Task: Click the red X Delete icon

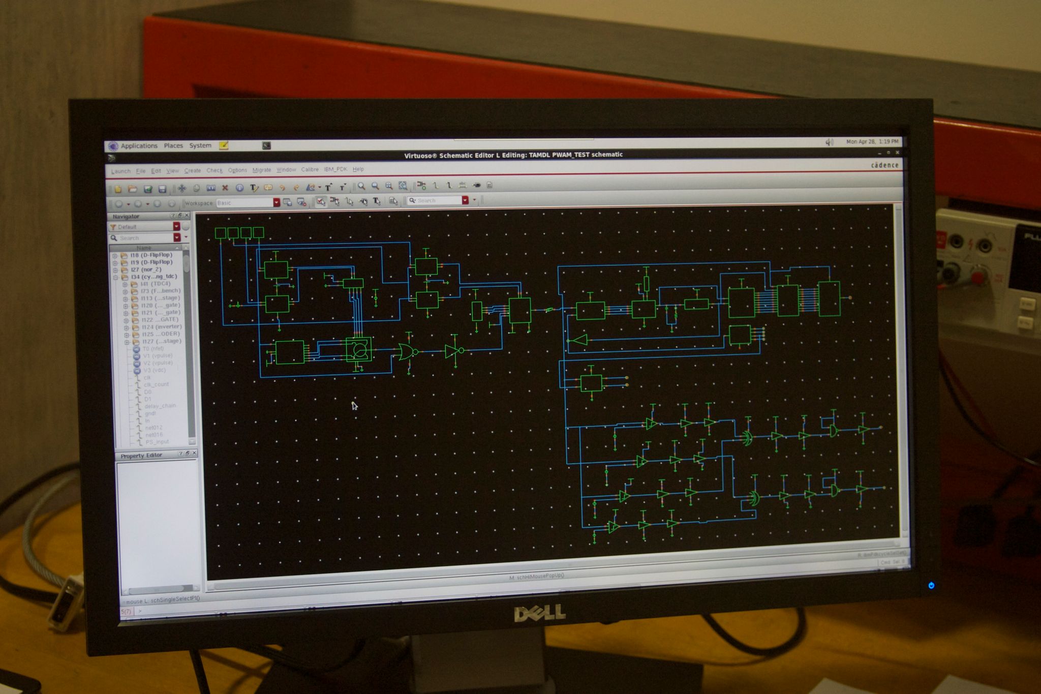Action: coord(225,188)
